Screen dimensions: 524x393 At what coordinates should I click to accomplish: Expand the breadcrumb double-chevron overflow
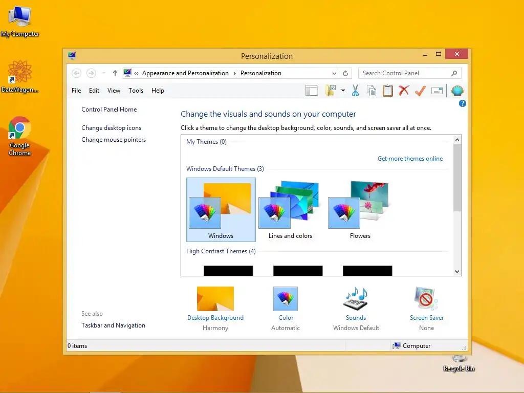[136, 73]
